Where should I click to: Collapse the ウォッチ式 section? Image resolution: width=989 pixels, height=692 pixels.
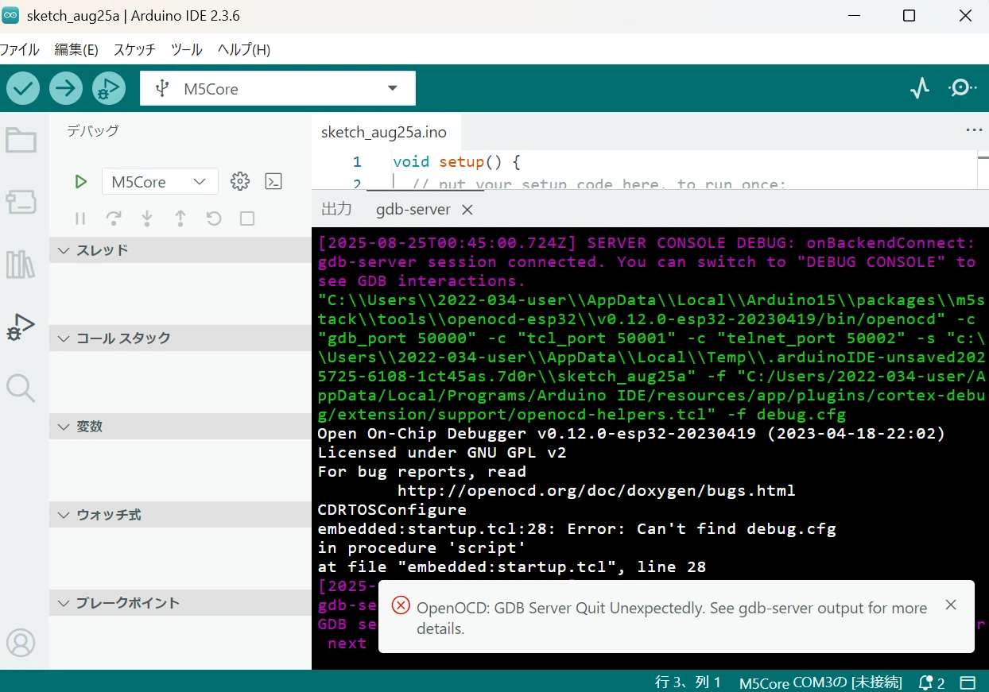pyautogui.click(x=180, y=515)
